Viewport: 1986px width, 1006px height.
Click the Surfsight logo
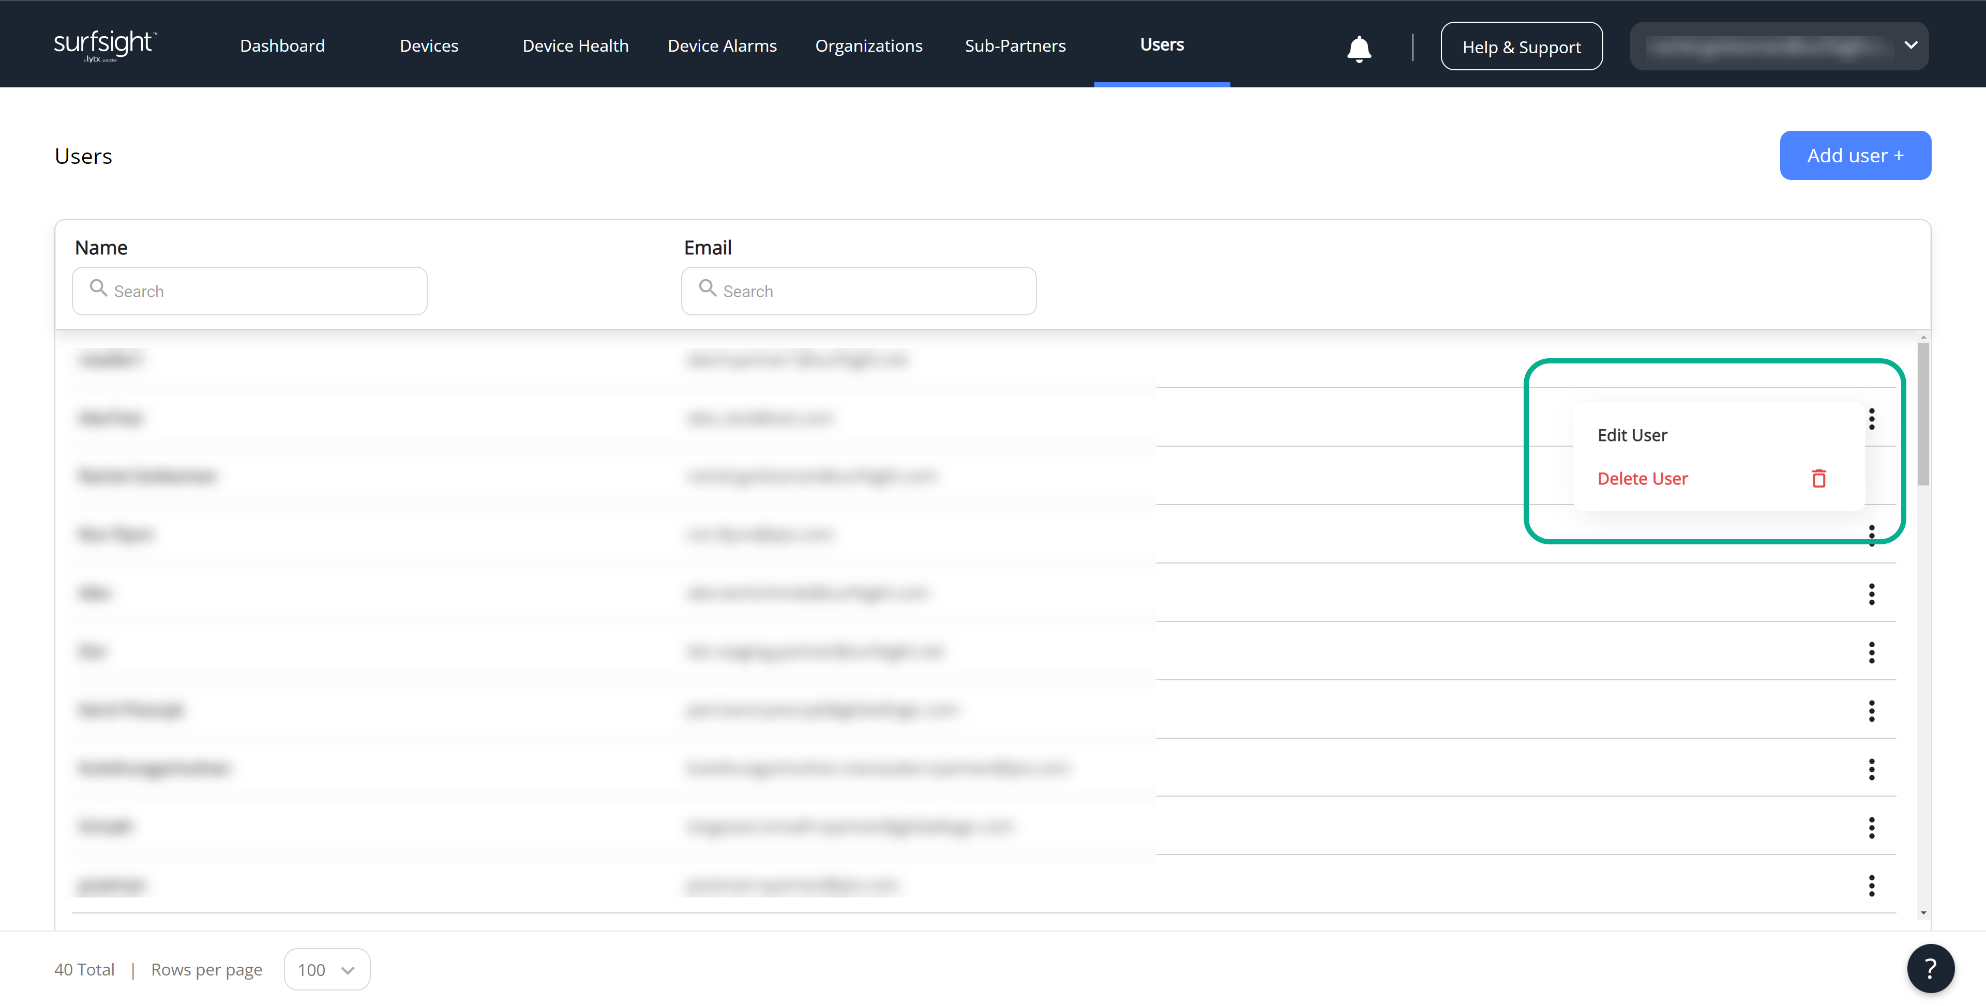coord(106,45)
